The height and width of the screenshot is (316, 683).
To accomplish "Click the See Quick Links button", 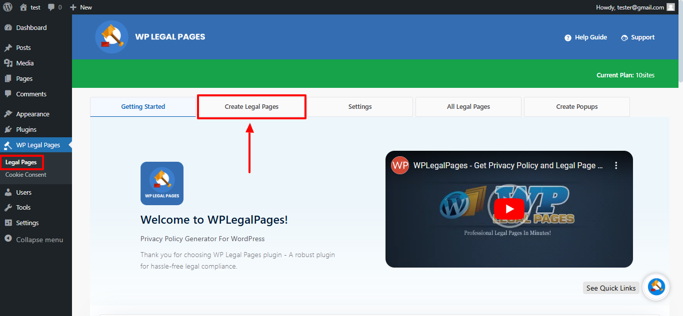I will pyautogui.click(x=610, y=288).
